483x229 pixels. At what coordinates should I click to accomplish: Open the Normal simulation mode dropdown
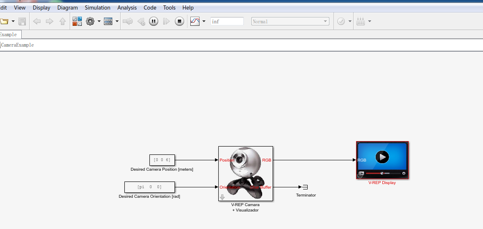point(290,21)
